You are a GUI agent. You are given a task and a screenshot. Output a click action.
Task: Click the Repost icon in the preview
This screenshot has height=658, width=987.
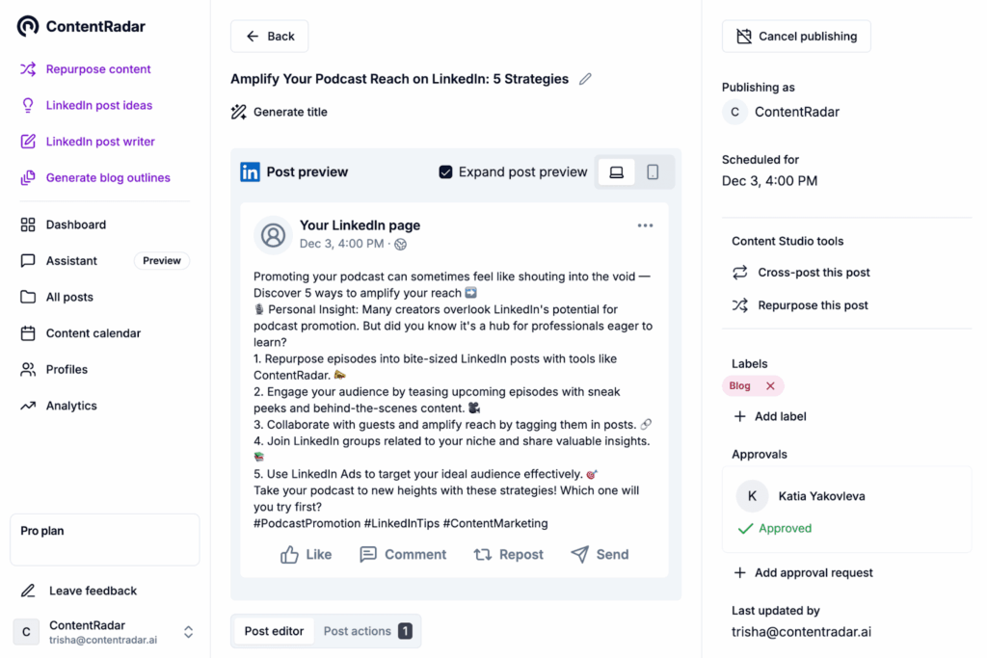click(x=482, y=554)
